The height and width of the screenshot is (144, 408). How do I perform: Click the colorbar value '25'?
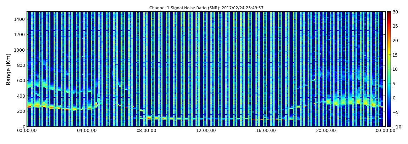point(396,26)
